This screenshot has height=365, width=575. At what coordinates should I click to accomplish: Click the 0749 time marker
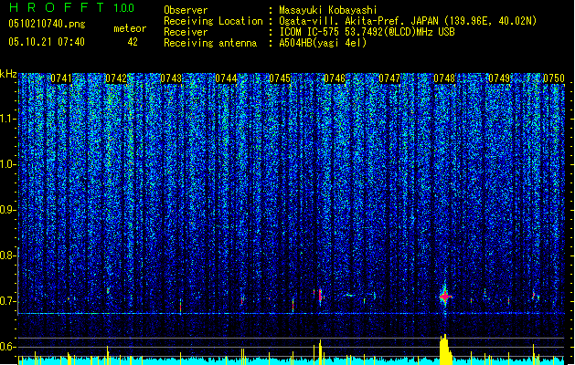(499, 78)
